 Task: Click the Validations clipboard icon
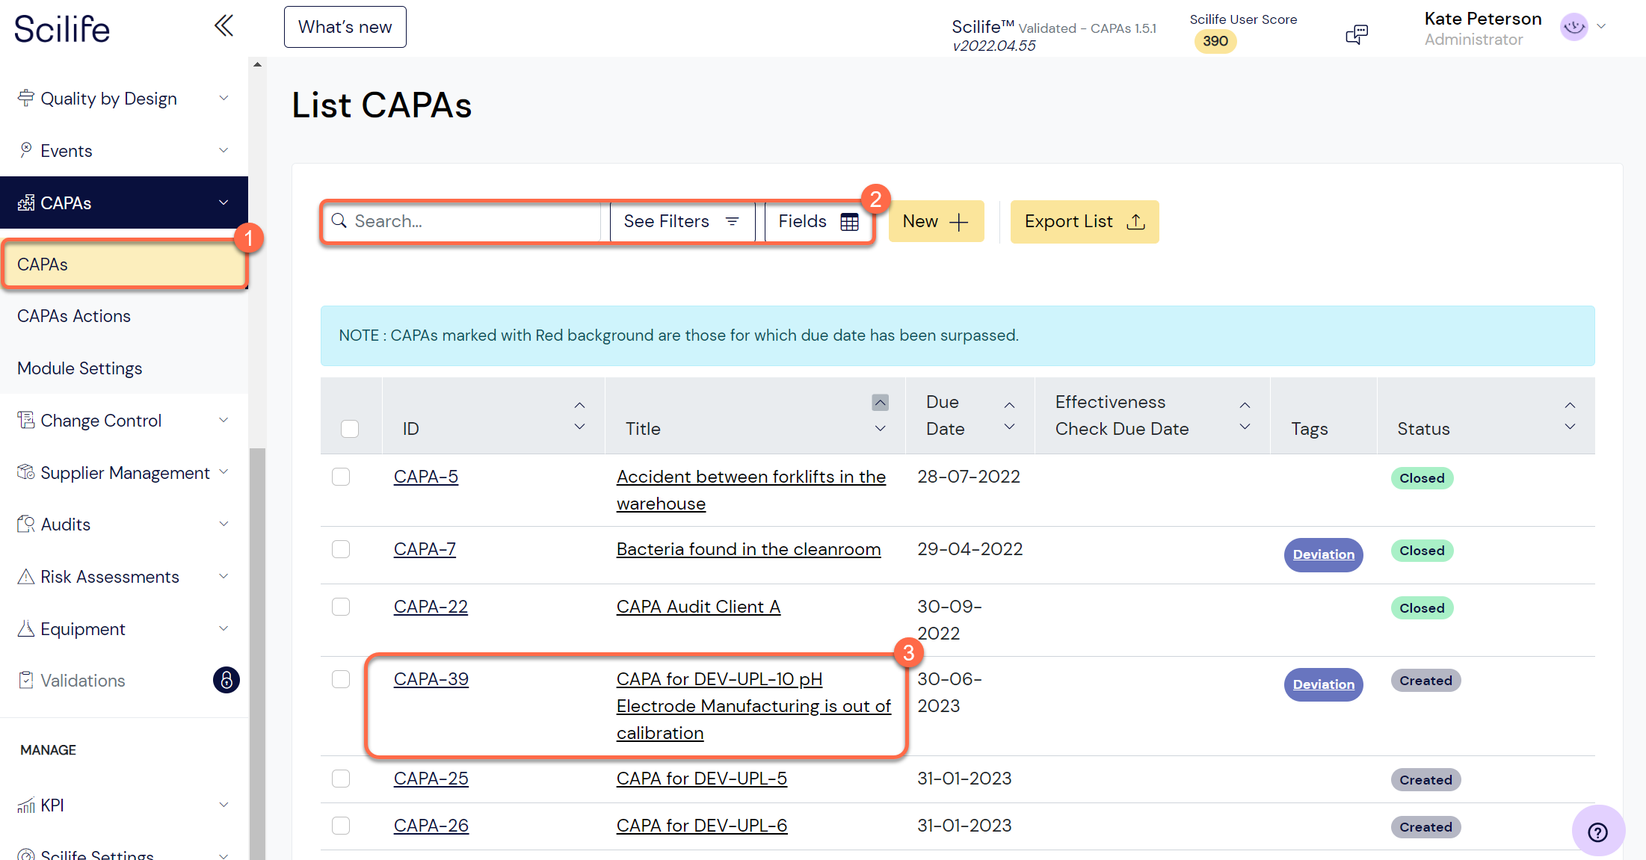(26, 680)
